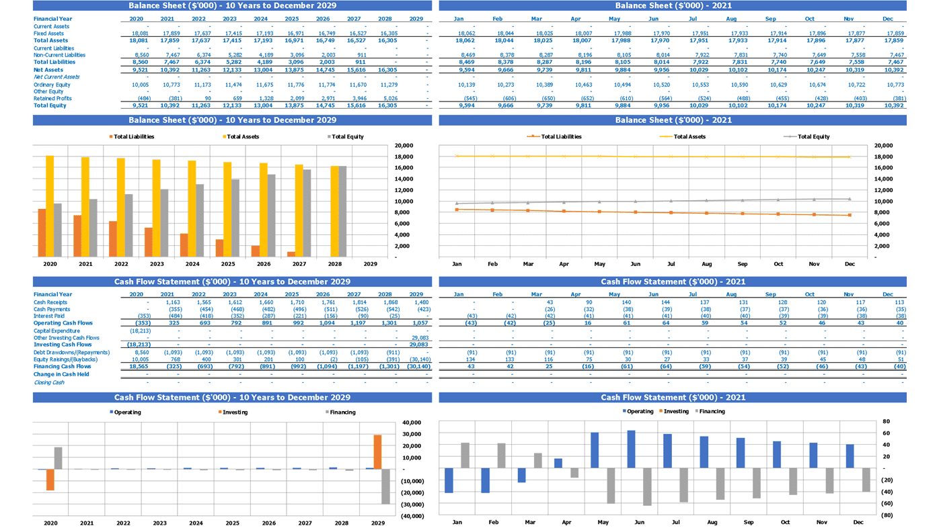Image resolution: width=939 pixels, height=528 pixels.
Task: Select the Retained Profits row label
Action: pos(52,98)
